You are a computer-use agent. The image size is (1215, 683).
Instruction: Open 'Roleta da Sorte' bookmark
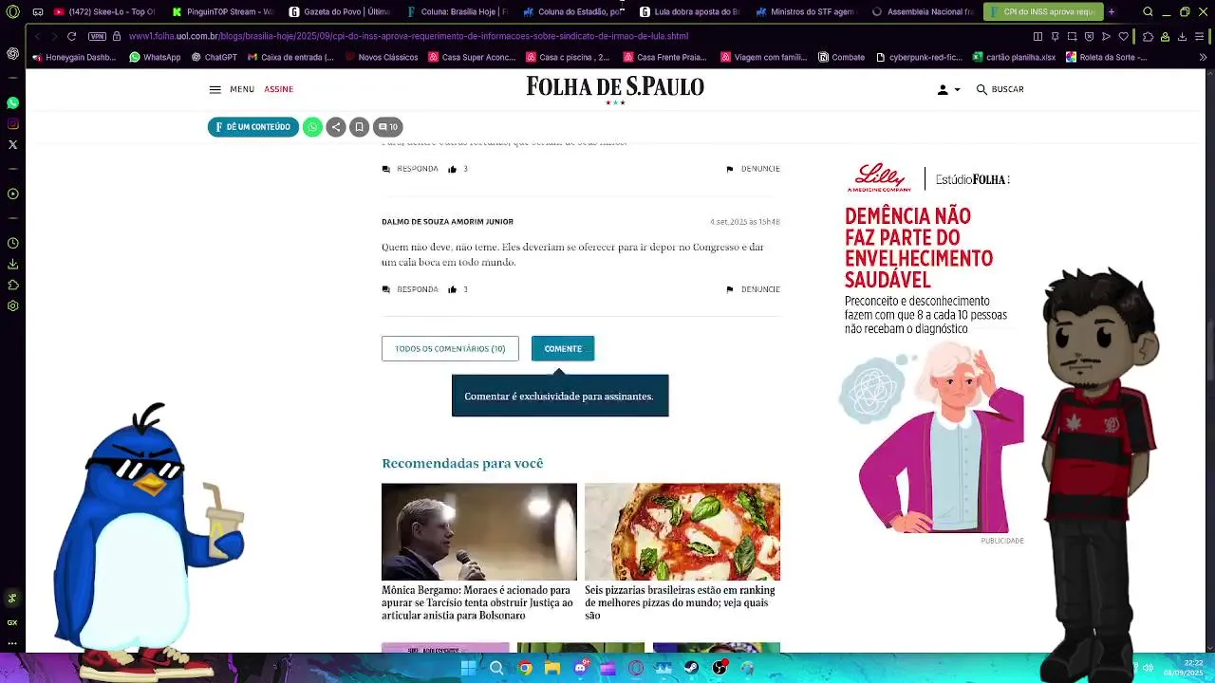(x=1106, y=57)
